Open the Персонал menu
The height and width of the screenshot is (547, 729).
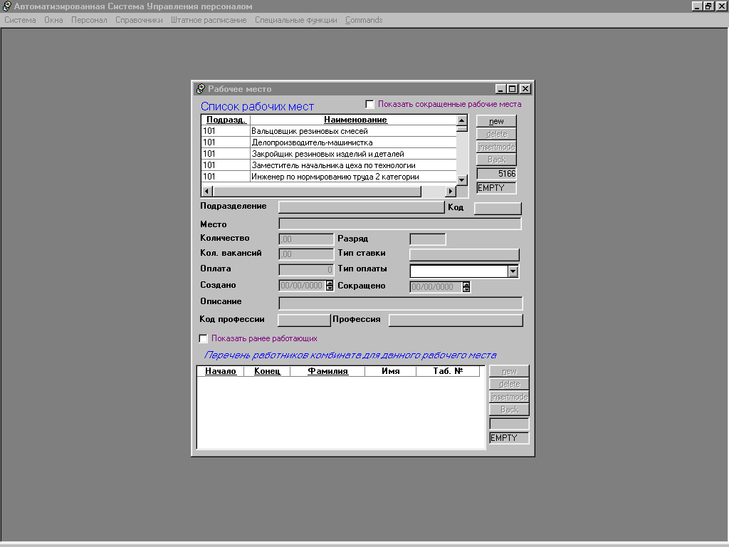(x=89, y=20)
